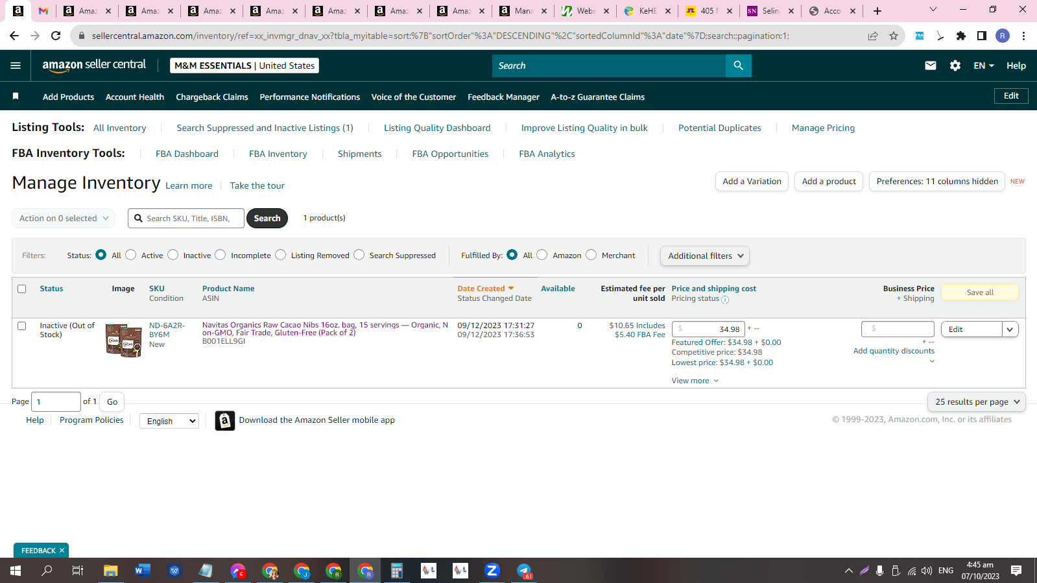
Task: Click the Save all button
Action: pyautogui.click(x=980, y=292)
